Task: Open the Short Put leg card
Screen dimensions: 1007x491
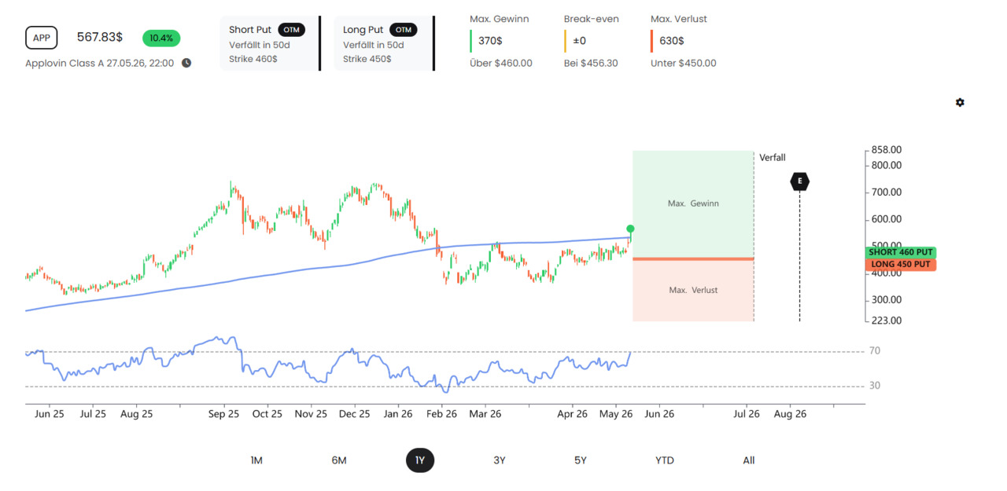Action: [x=269, y=44]
